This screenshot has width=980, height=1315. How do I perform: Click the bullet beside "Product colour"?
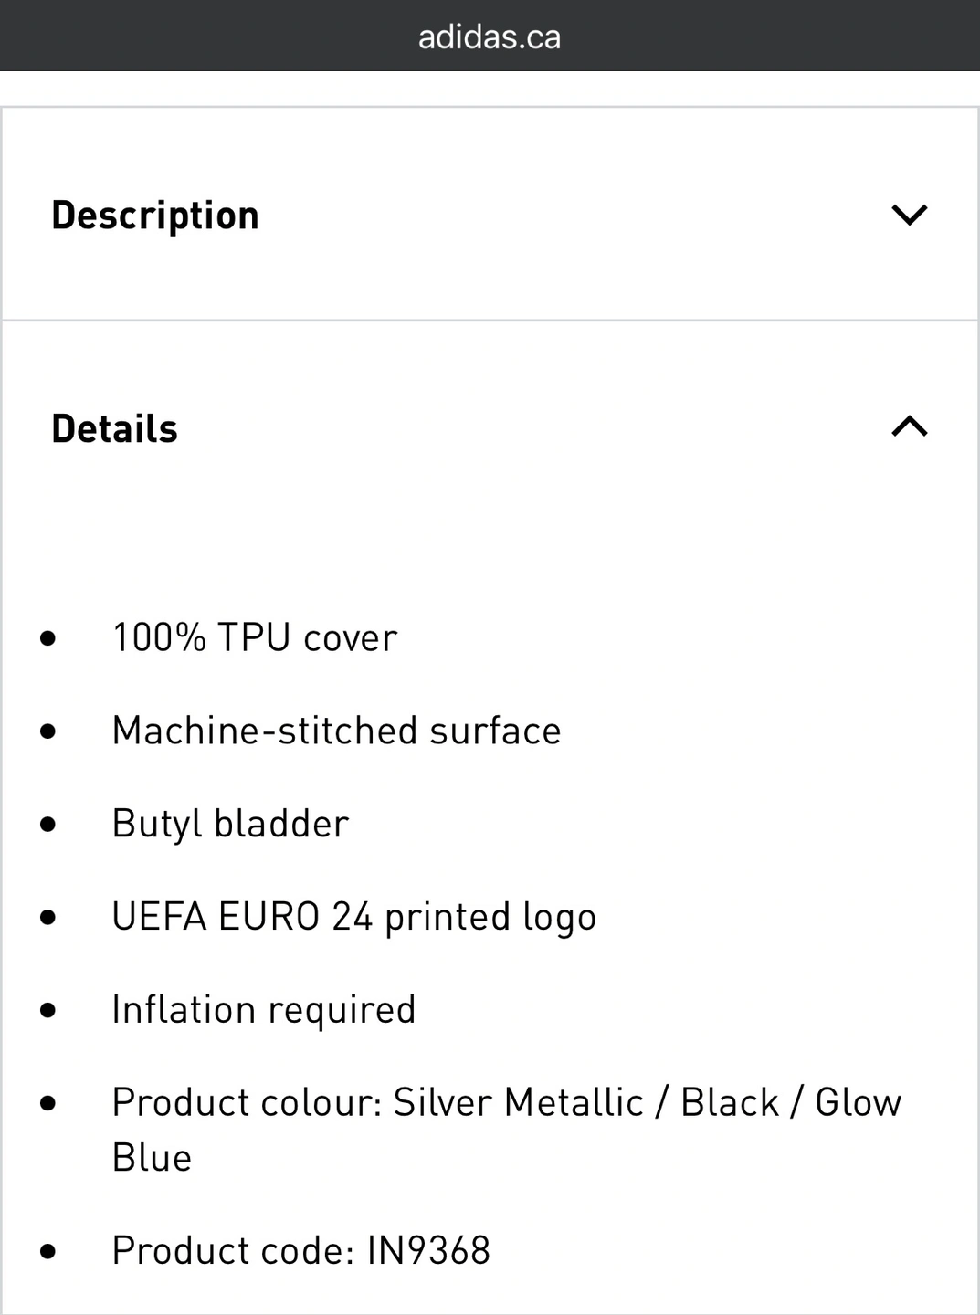point(48,1103)
